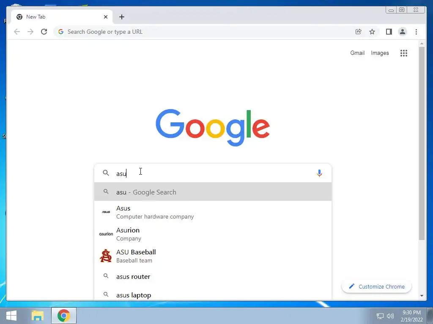Screen dimensions: 433x324
Task: Choose the asus router suggestion
Action: coord(213,276)
